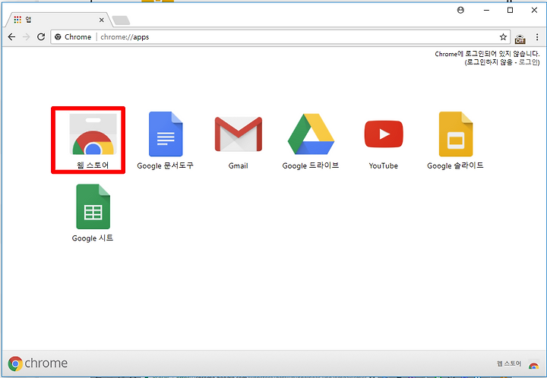Minimize the Chrome window
The image size is (547, 378).
(x=486, y=10)
